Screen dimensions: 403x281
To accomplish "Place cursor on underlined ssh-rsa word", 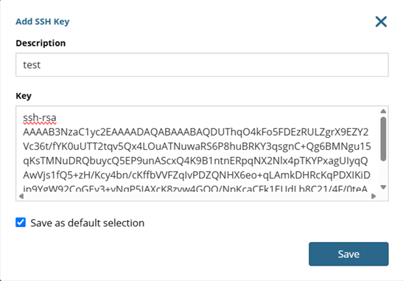I will click(x=40, y=118).
